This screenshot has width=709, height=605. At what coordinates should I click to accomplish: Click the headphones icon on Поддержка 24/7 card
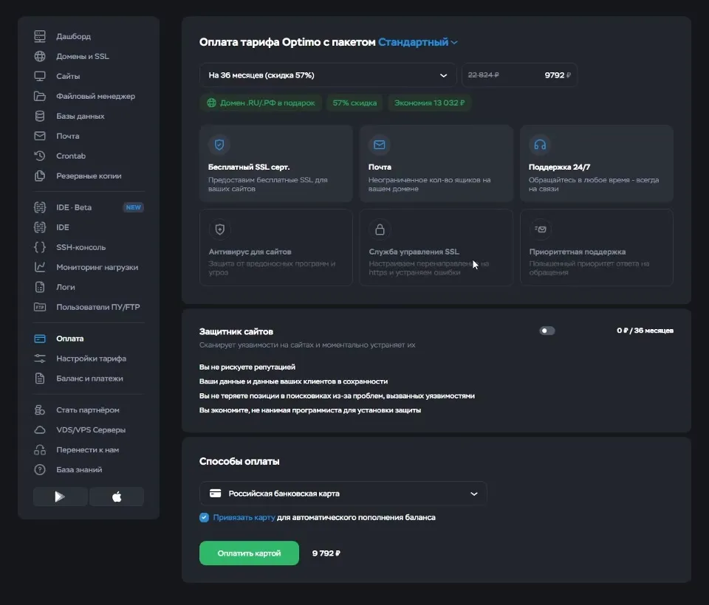(540, 145)
